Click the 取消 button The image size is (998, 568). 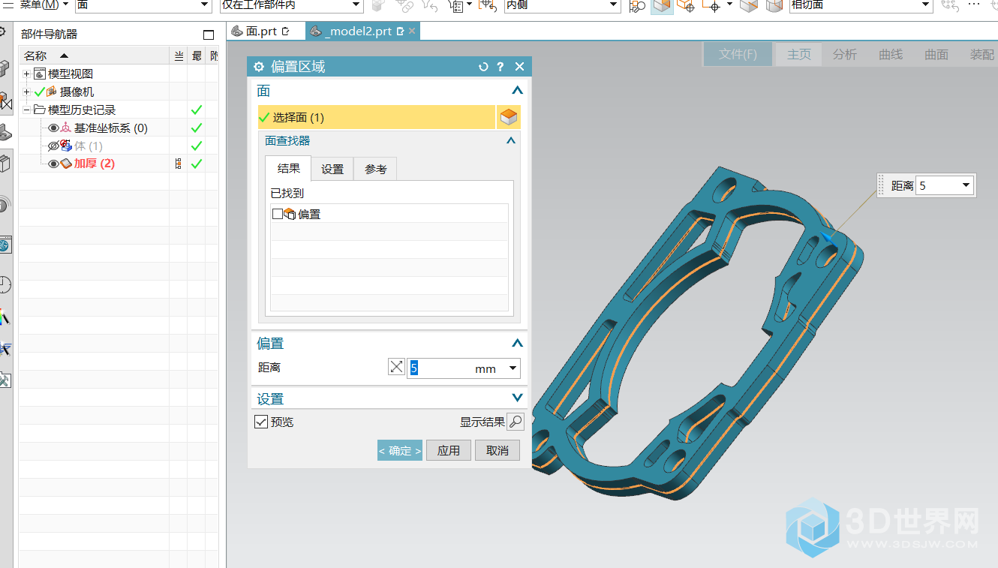(497, 450)
